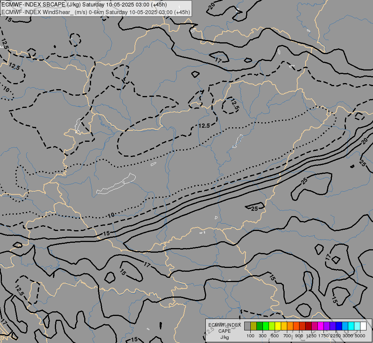
Task: Select the red legend swatch after 900
Action: [x=303, y=326]
